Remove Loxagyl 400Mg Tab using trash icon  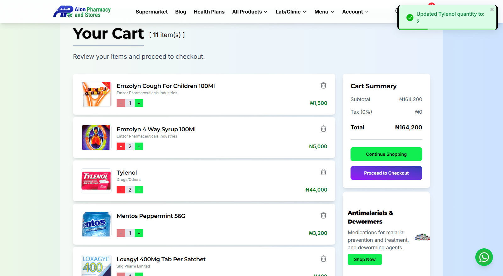pos(323,259)
